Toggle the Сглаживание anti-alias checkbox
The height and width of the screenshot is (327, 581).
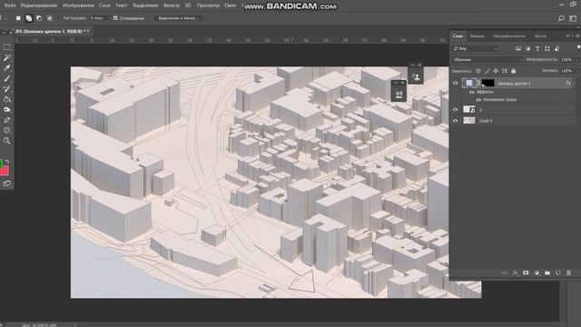click(x=115, y=18)
